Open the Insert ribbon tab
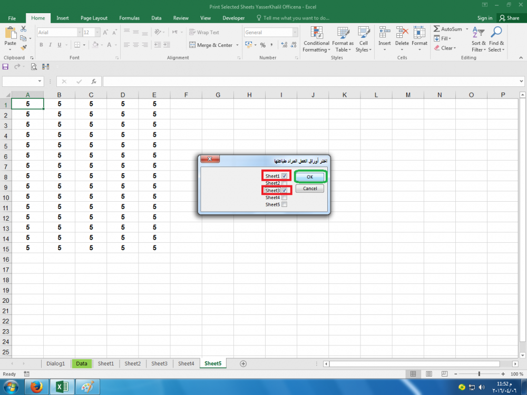Viewport: 527px width, 395px height. (x=63, y=18)
